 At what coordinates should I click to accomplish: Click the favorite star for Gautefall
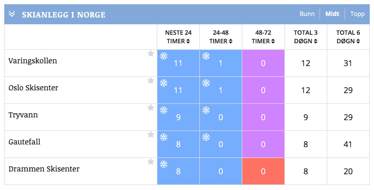click(x=151, y=135)
